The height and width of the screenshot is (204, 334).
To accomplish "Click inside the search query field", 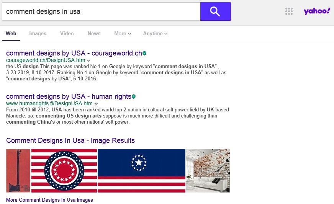I will 101,11.
